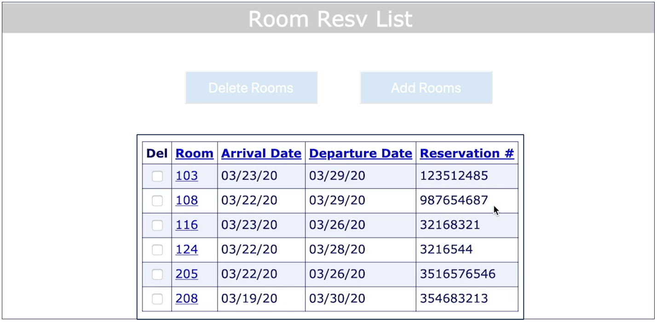
Task: Tick the delete checkbox for room 108
Action: pyautogui.click(x=157, y=201)
